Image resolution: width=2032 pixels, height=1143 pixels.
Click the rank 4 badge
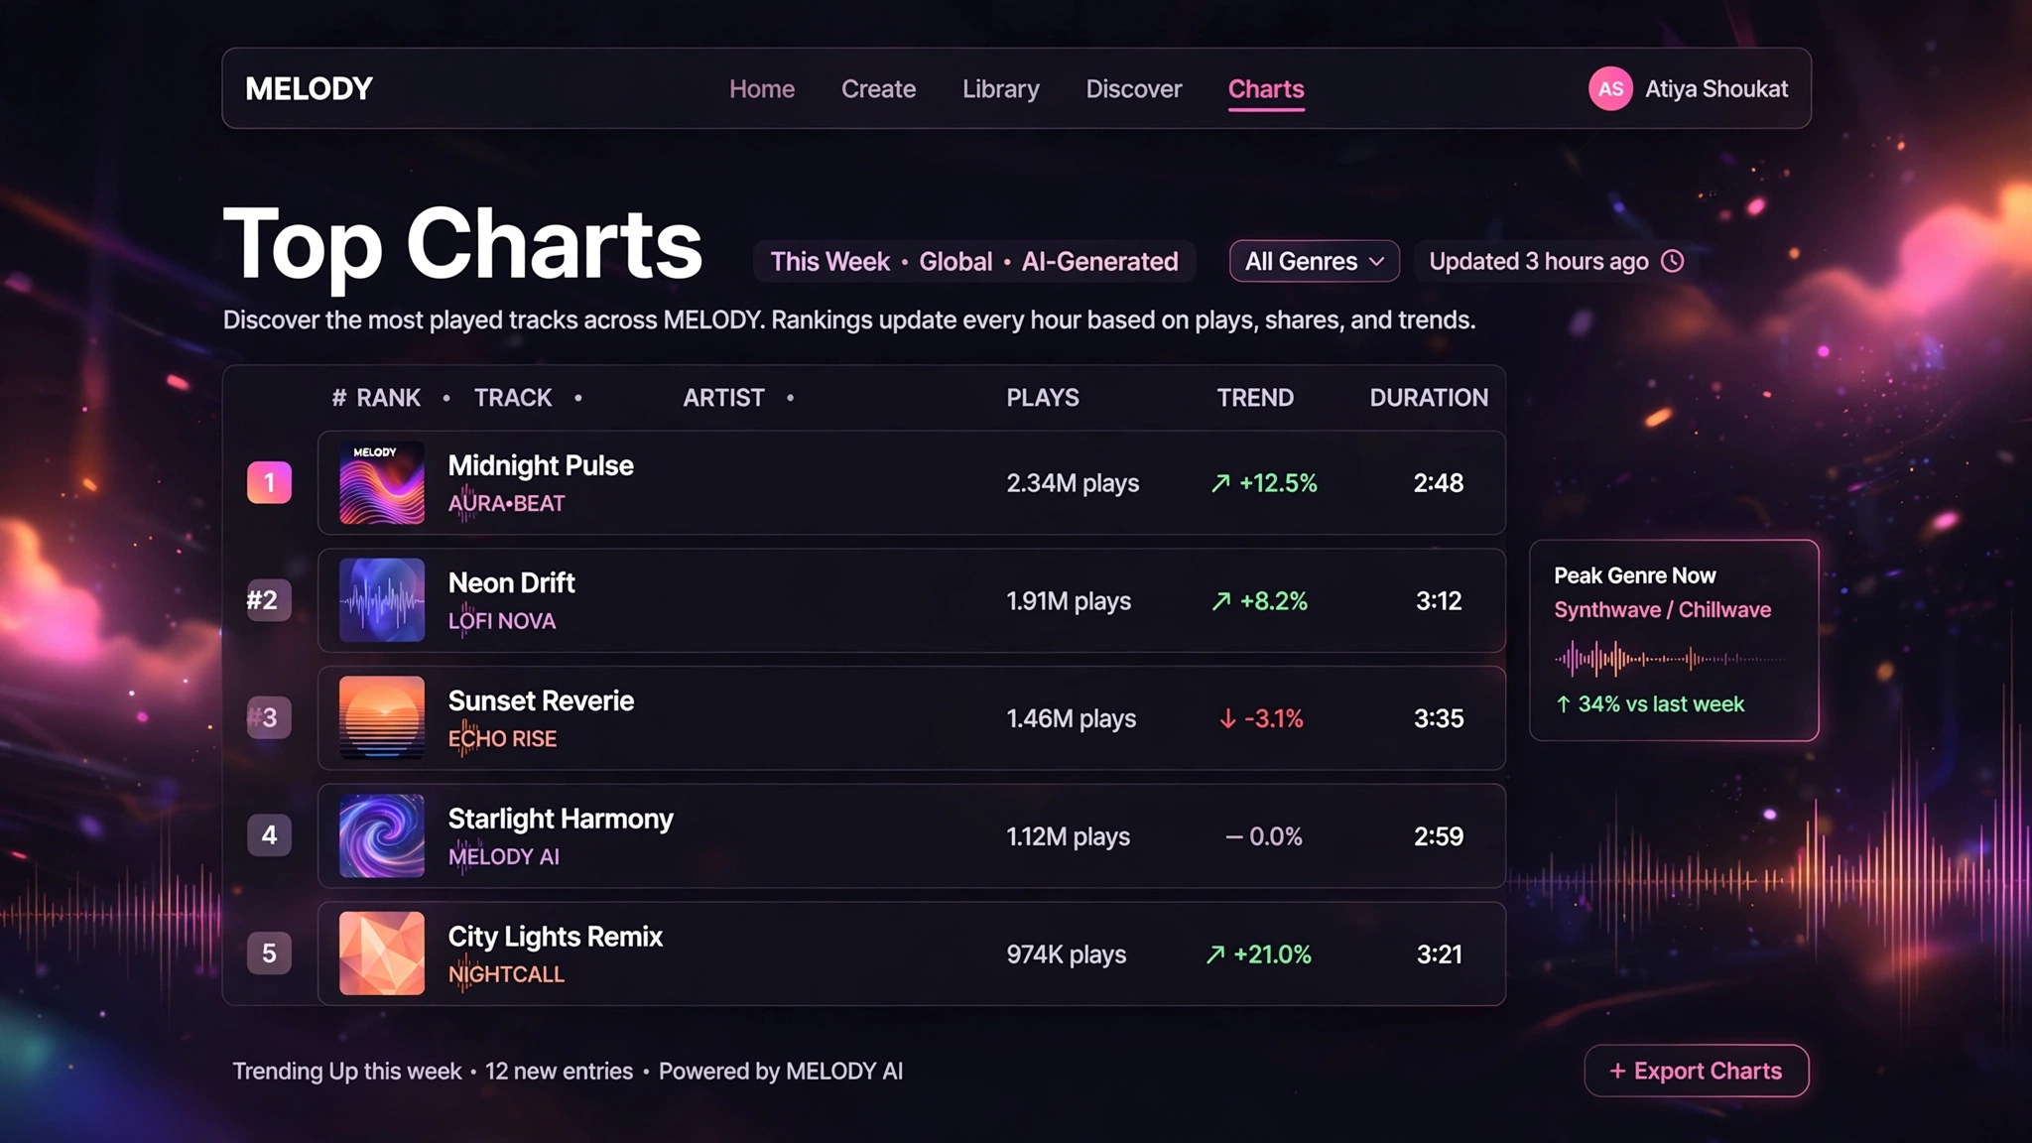[x=269, y=835]
